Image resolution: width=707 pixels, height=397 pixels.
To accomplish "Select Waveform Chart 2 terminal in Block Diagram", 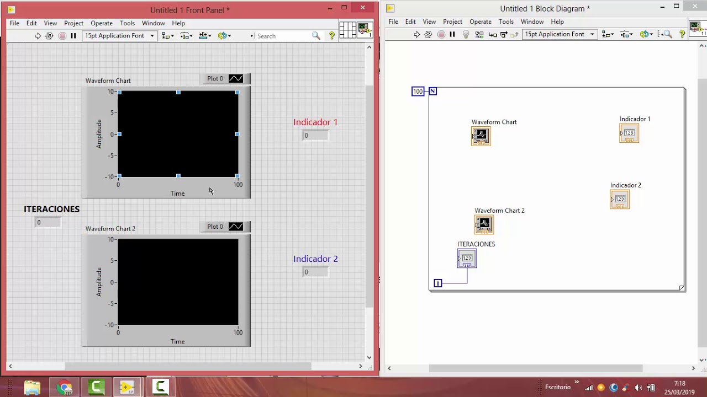I will [484, 224].
